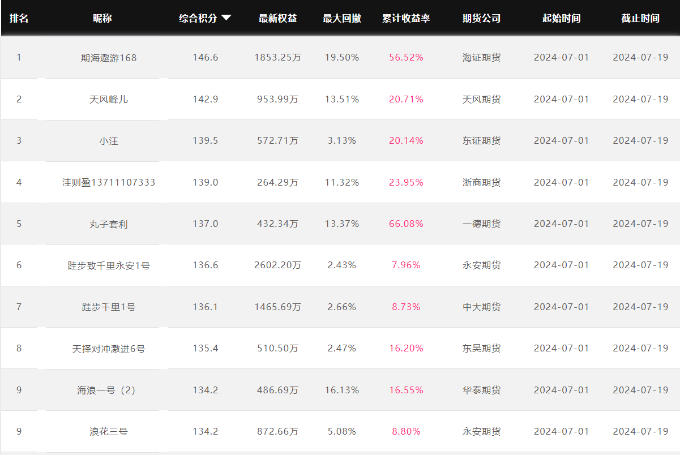Click equity value 510.50万
The height and width of the screenshot is (455, 680).
pos(277,348)
